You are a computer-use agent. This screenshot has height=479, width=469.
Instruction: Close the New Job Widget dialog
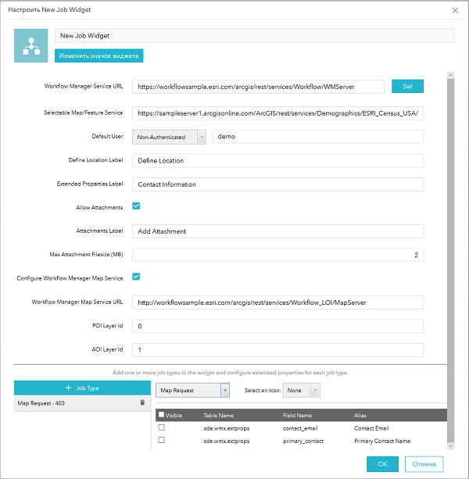(456, 10)
